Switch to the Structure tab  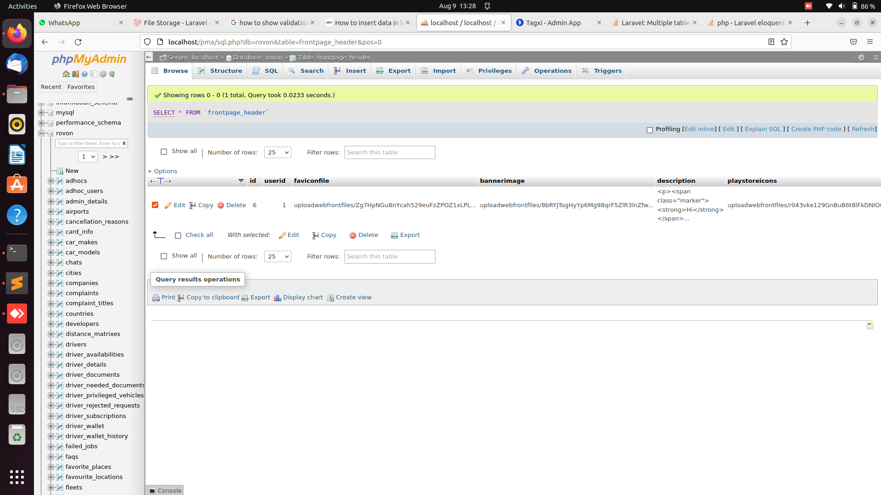click(x=220, y=71)
